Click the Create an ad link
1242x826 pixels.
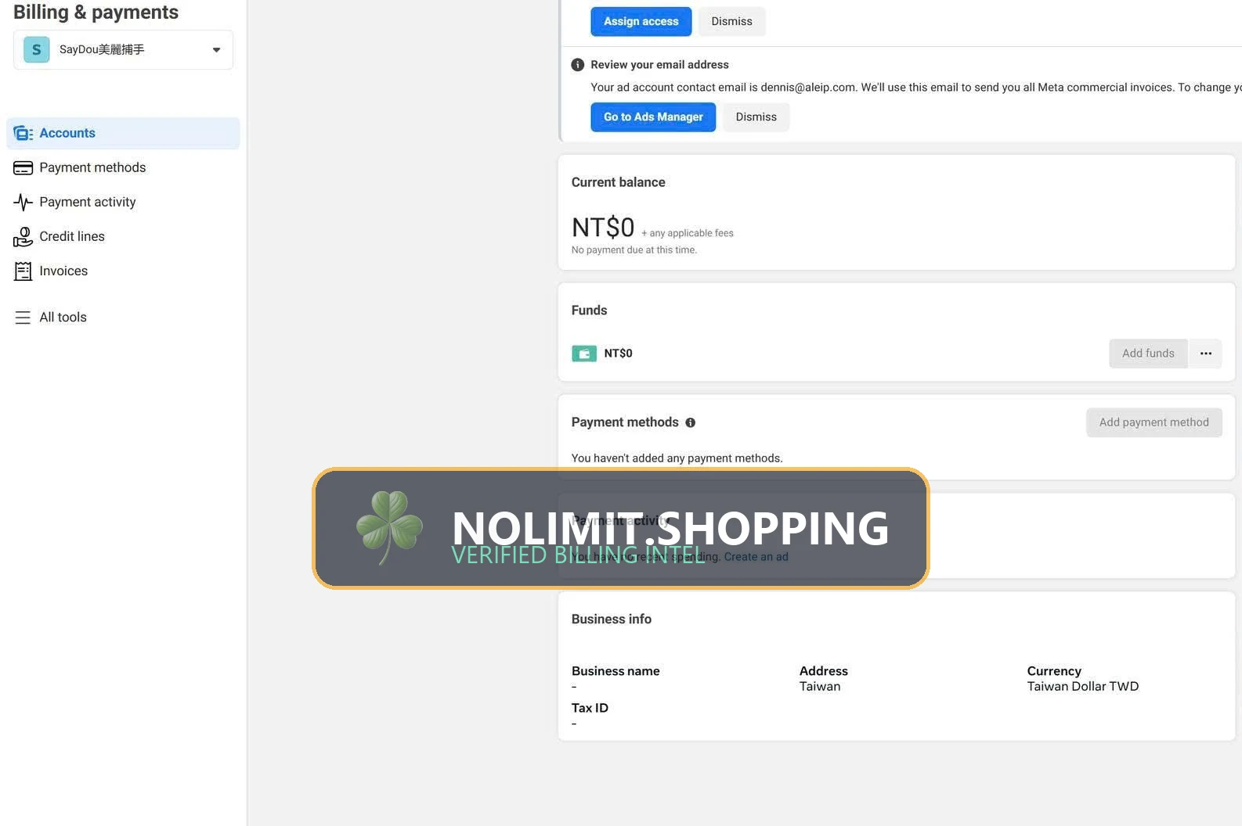pos(756,557)
